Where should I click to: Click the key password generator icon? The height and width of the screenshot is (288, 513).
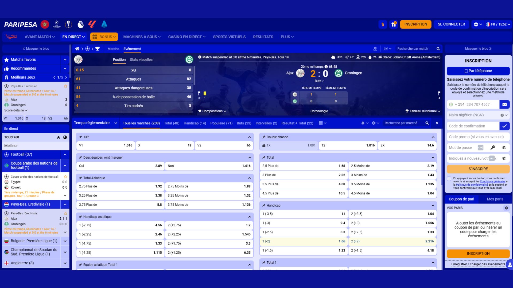(x=493, y=148)
